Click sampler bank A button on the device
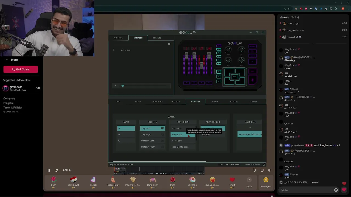The height and width of the screenshot is (197, 351). click(219, 72)
